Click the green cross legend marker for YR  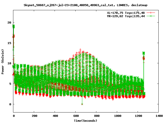[x=151, y=16]
